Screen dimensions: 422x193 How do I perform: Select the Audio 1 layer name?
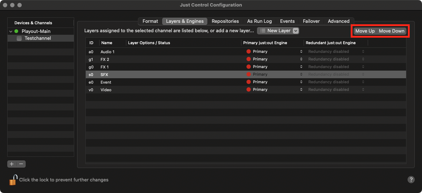(107, 52)
